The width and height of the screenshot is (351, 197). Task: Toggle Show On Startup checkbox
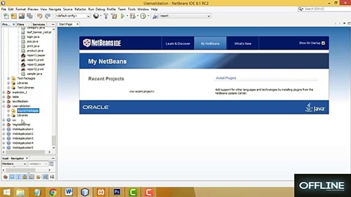point(323,43)
